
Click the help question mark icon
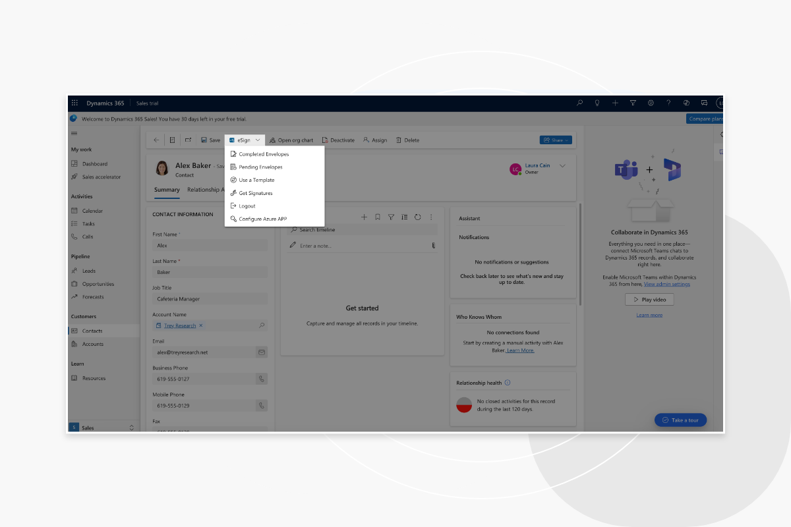pos(668,103)
